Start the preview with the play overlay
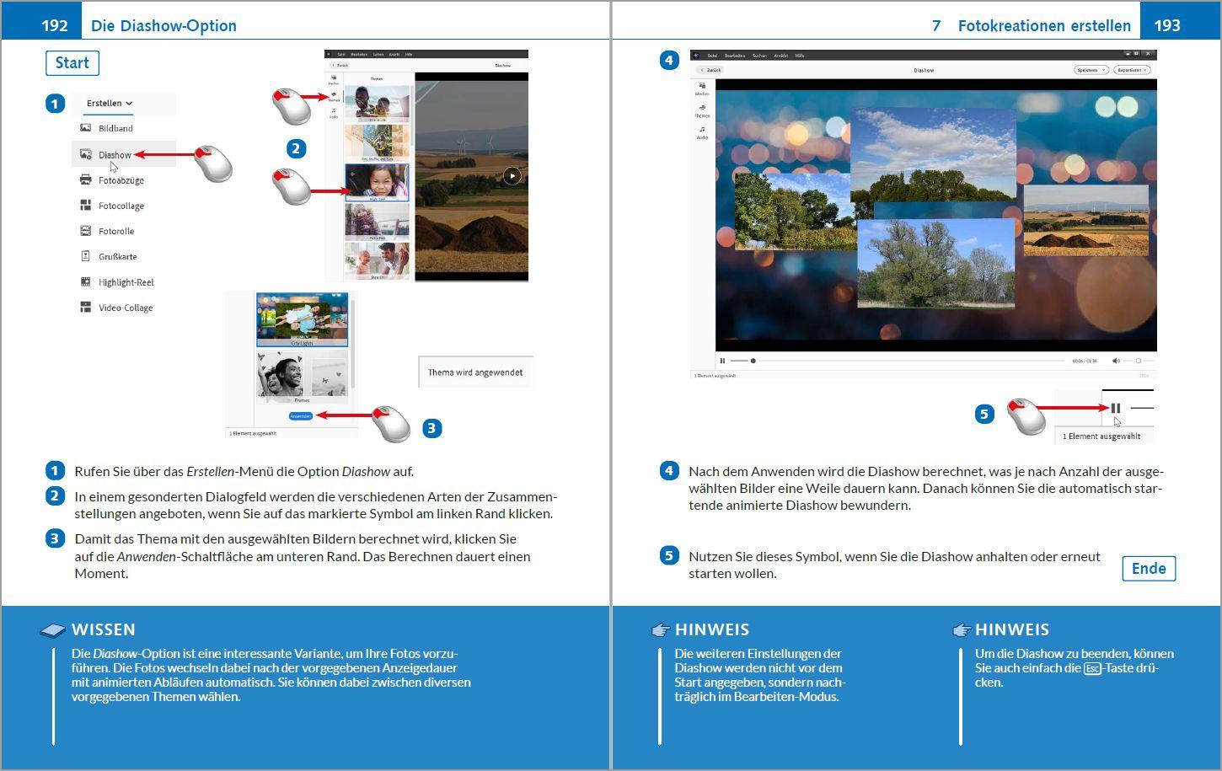The height and width of the screenshot is (771, 1222). tap(513, 175)
